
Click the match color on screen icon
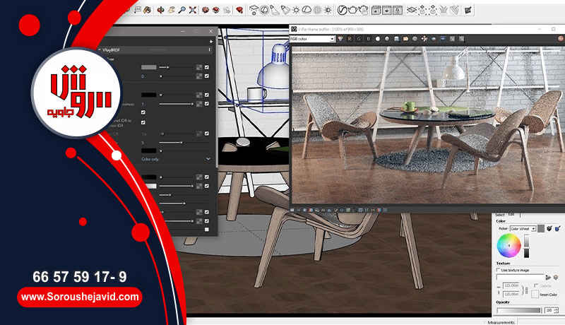[557, 229]
